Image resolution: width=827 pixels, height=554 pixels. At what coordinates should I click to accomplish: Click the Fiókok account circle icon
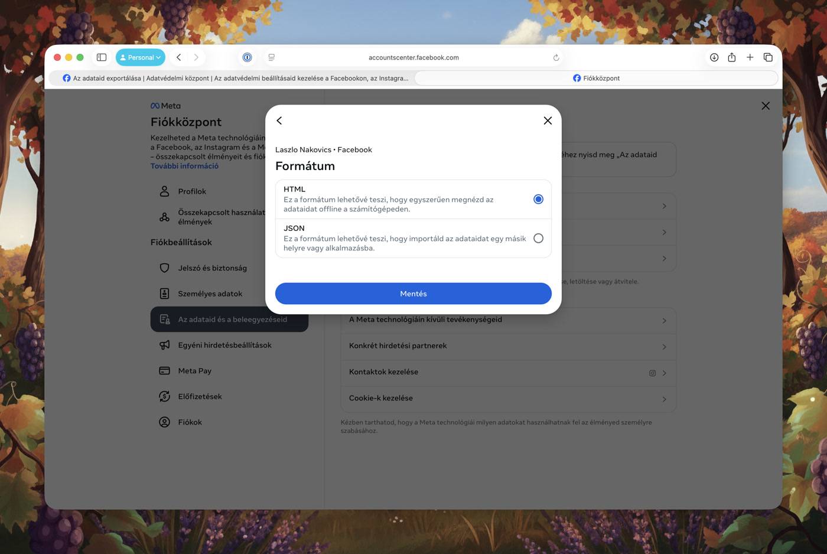pos(165,422)
